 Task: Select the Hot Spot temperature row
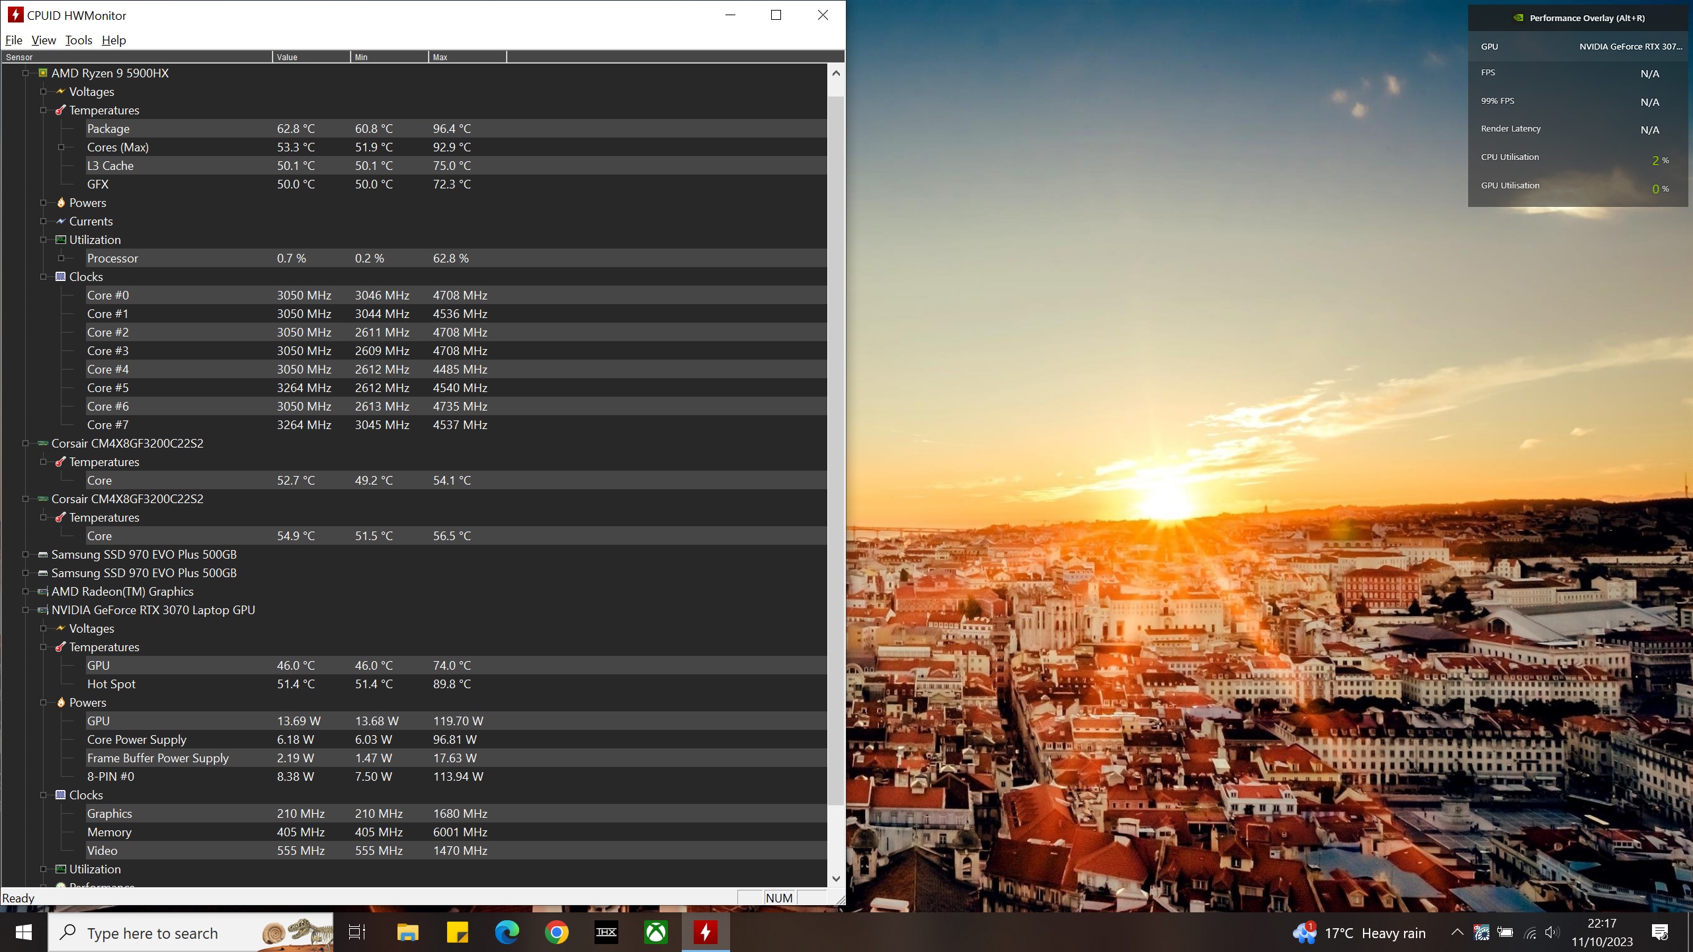pos(456,684)
